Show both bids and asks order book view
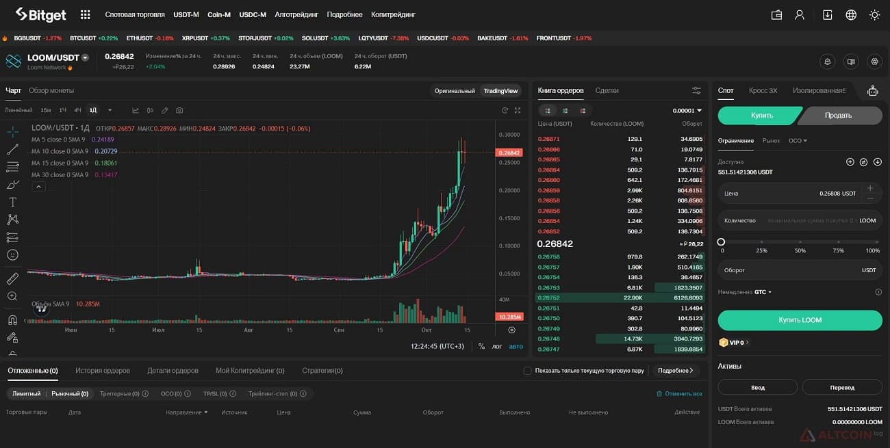The width and height of the screenshot is (890, 448). [548, 110]
